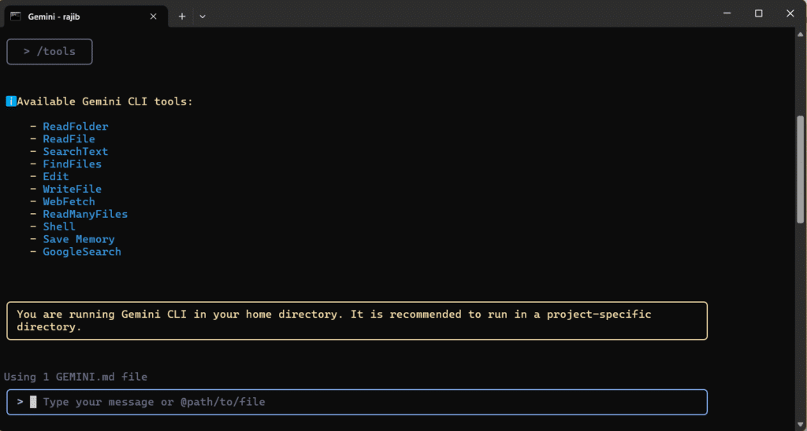
Task: Close the terminal window
Action: coord(790,14)
